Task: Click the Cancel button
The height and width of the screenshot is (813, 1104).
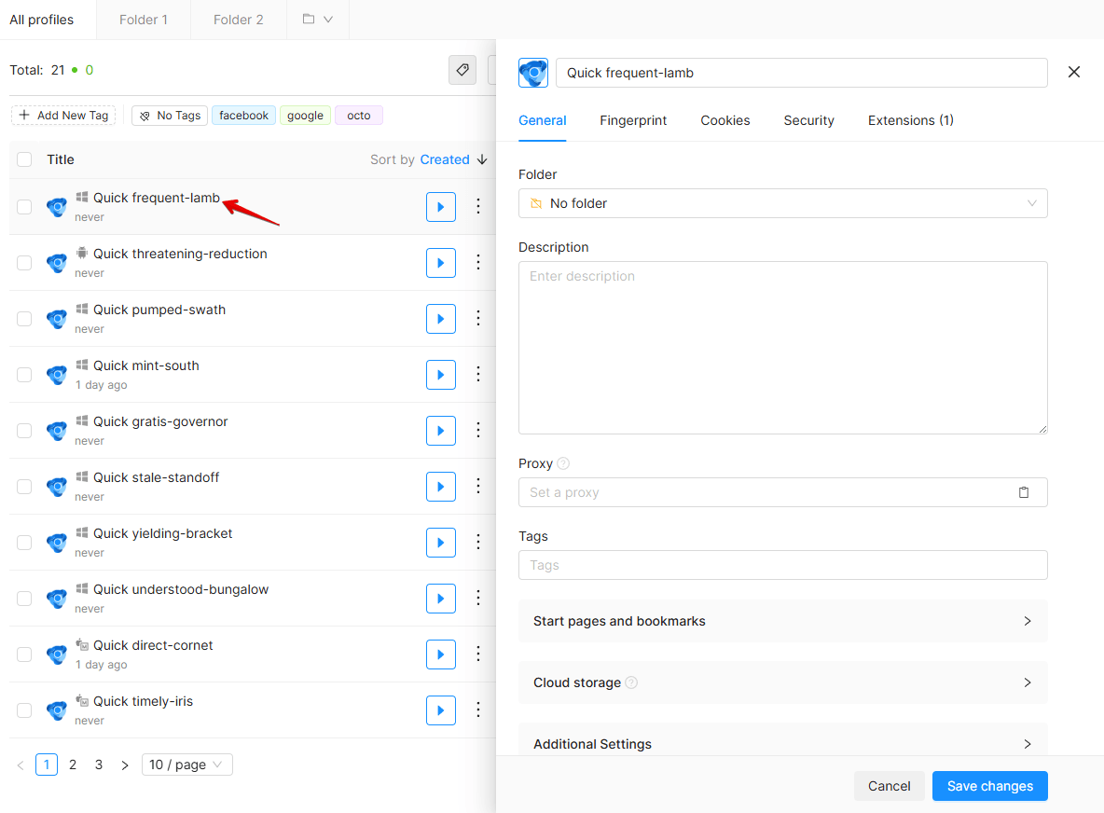Action: point(890,786)
